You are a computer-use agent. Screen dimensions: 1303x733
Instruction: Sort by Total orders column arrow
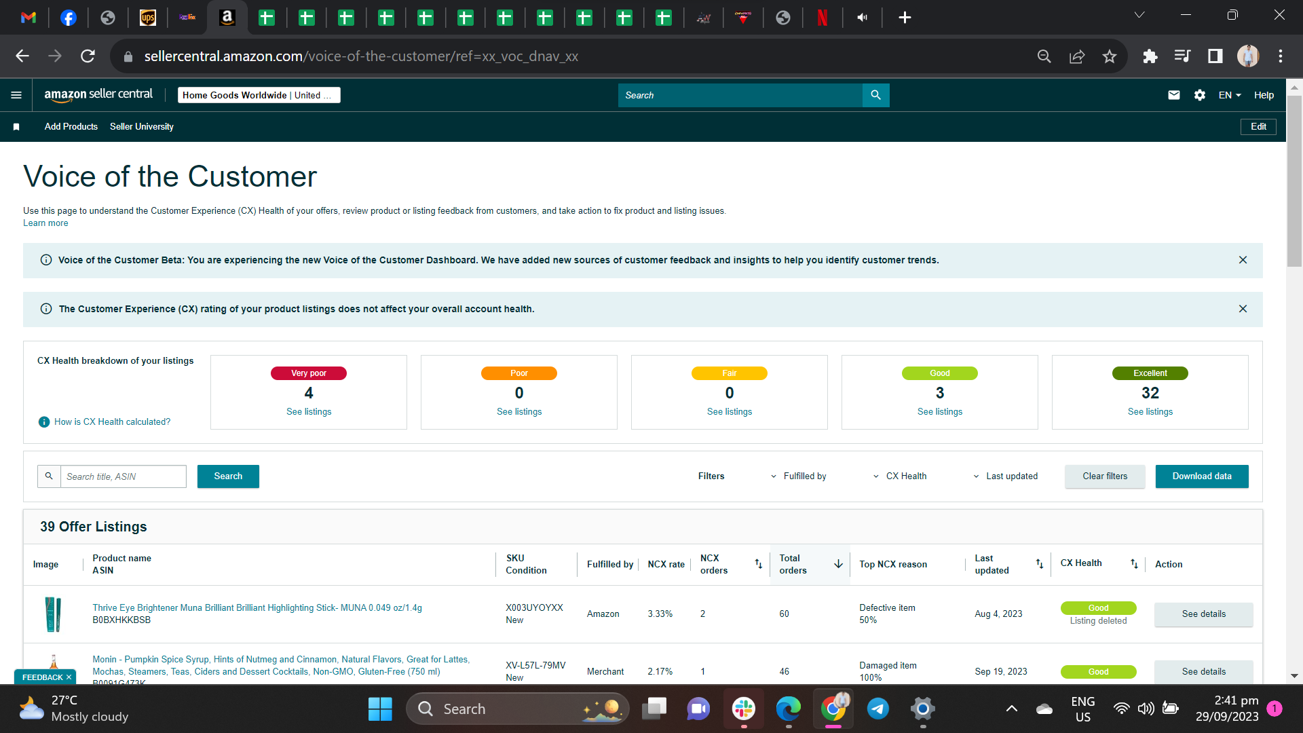838,564
